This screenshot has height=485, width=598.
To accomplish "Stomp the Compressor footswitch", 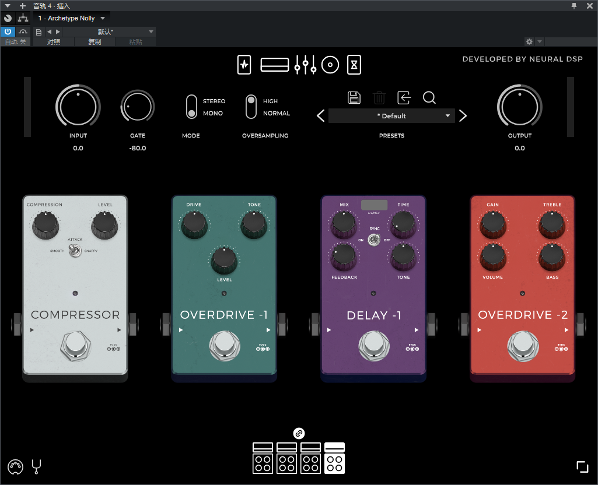I will [x=75, y=346].
